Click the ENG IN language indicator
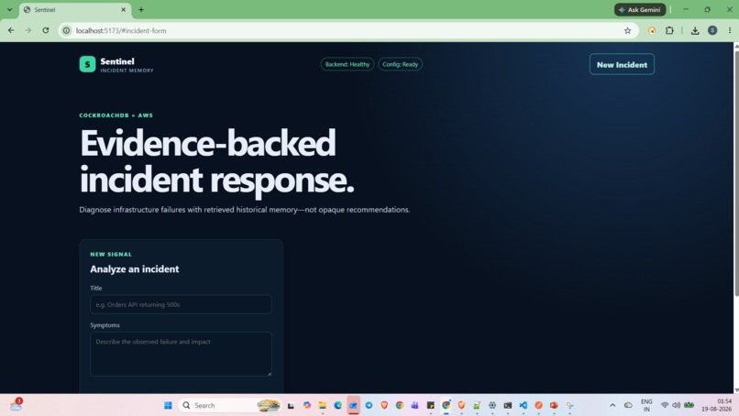Viewport: 739px width, 416px height. 646,405
